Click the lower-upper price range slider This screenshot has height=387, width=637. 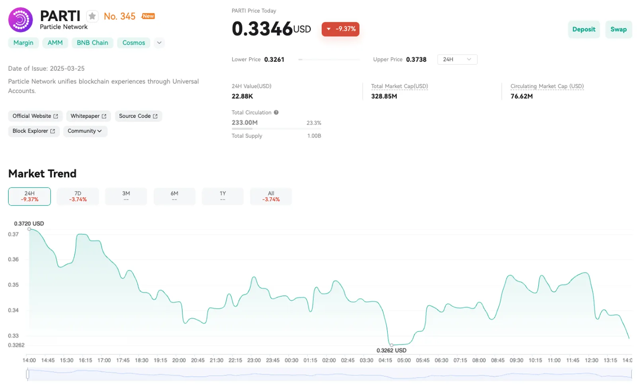(x=329, y=59)
